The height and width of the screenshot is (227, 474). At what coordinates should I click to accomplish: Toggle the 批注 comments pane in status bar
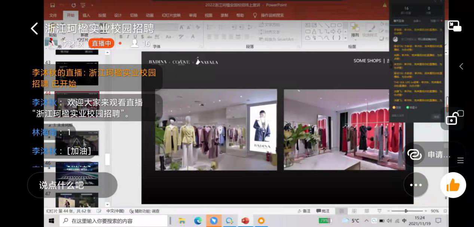click(x=322, y=211)
